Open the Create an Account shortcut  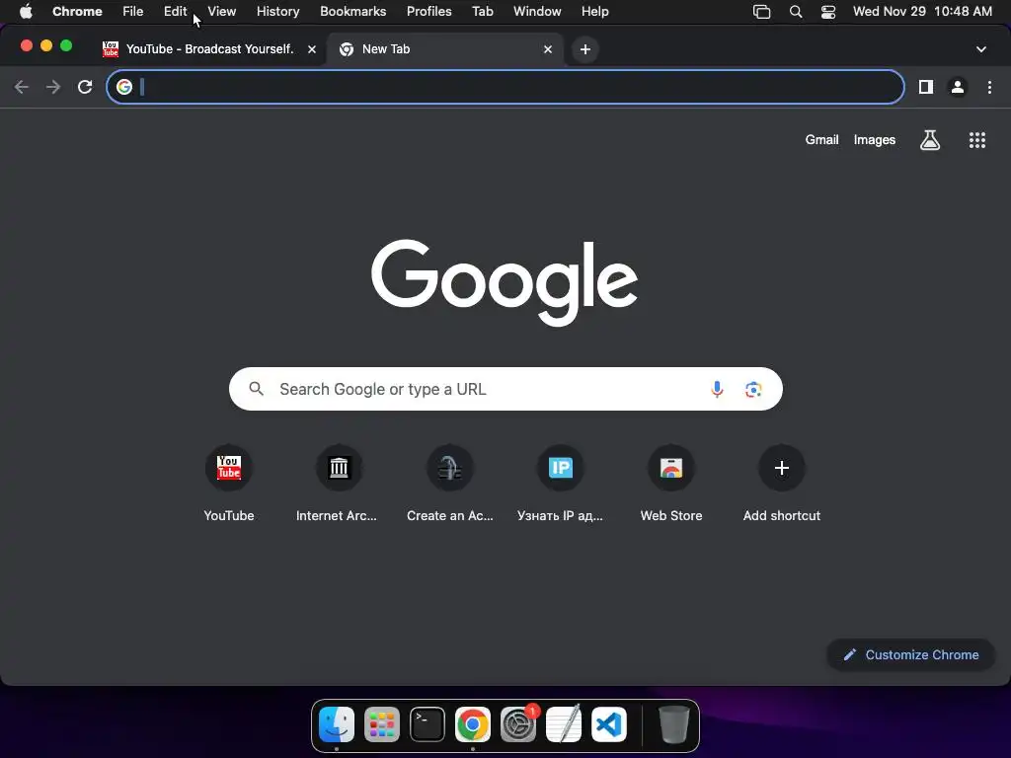[450, 484]
